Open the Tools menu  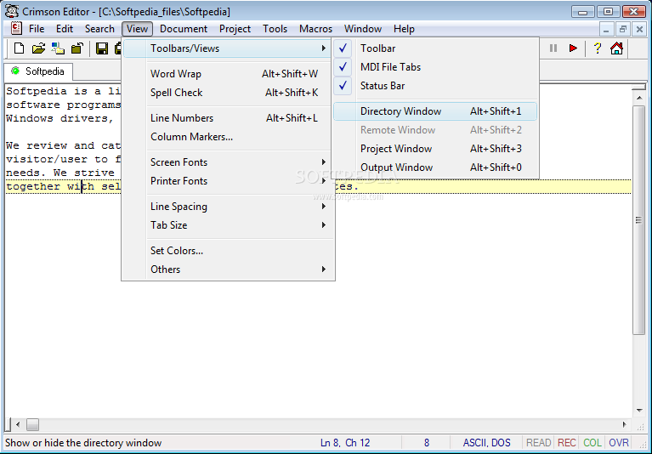pyautogui.click(x=275, y=29)
